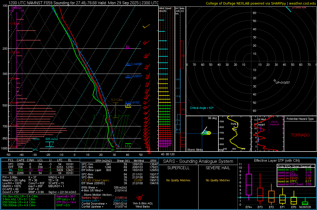This screenshot has width=317, height=210.
Task: Click the 805 m2s2 inflow layer value
Action: point(52,139)
